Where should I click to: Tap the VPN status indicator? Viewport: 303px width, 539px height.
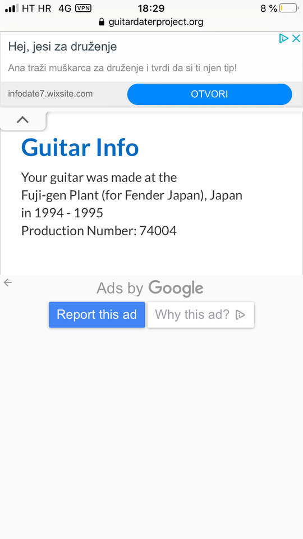84,8
